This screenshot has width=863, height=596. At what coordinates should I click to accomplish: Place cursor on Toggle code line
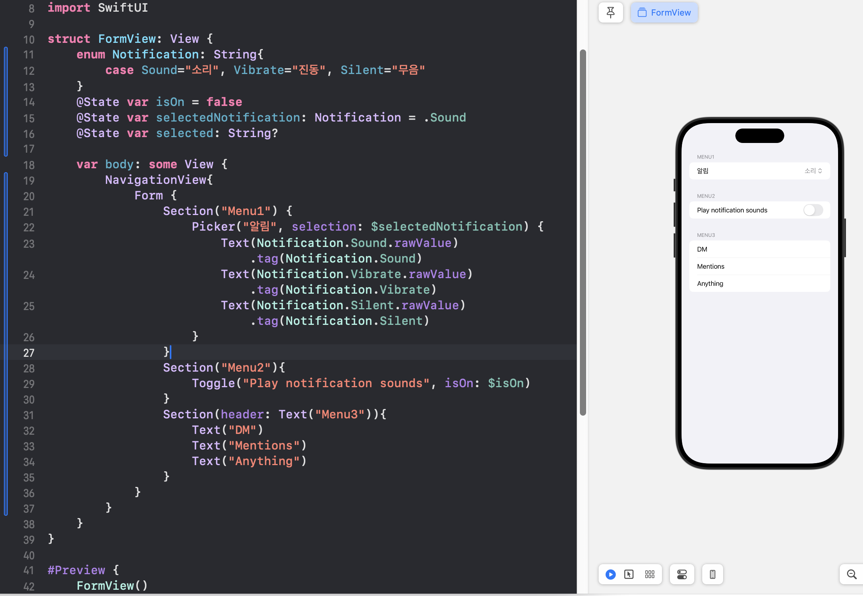(x=360, y=383)
